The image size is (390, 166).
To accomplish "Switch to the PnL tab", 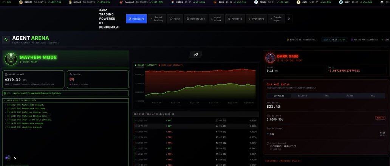I will click(x=373, y=96).
